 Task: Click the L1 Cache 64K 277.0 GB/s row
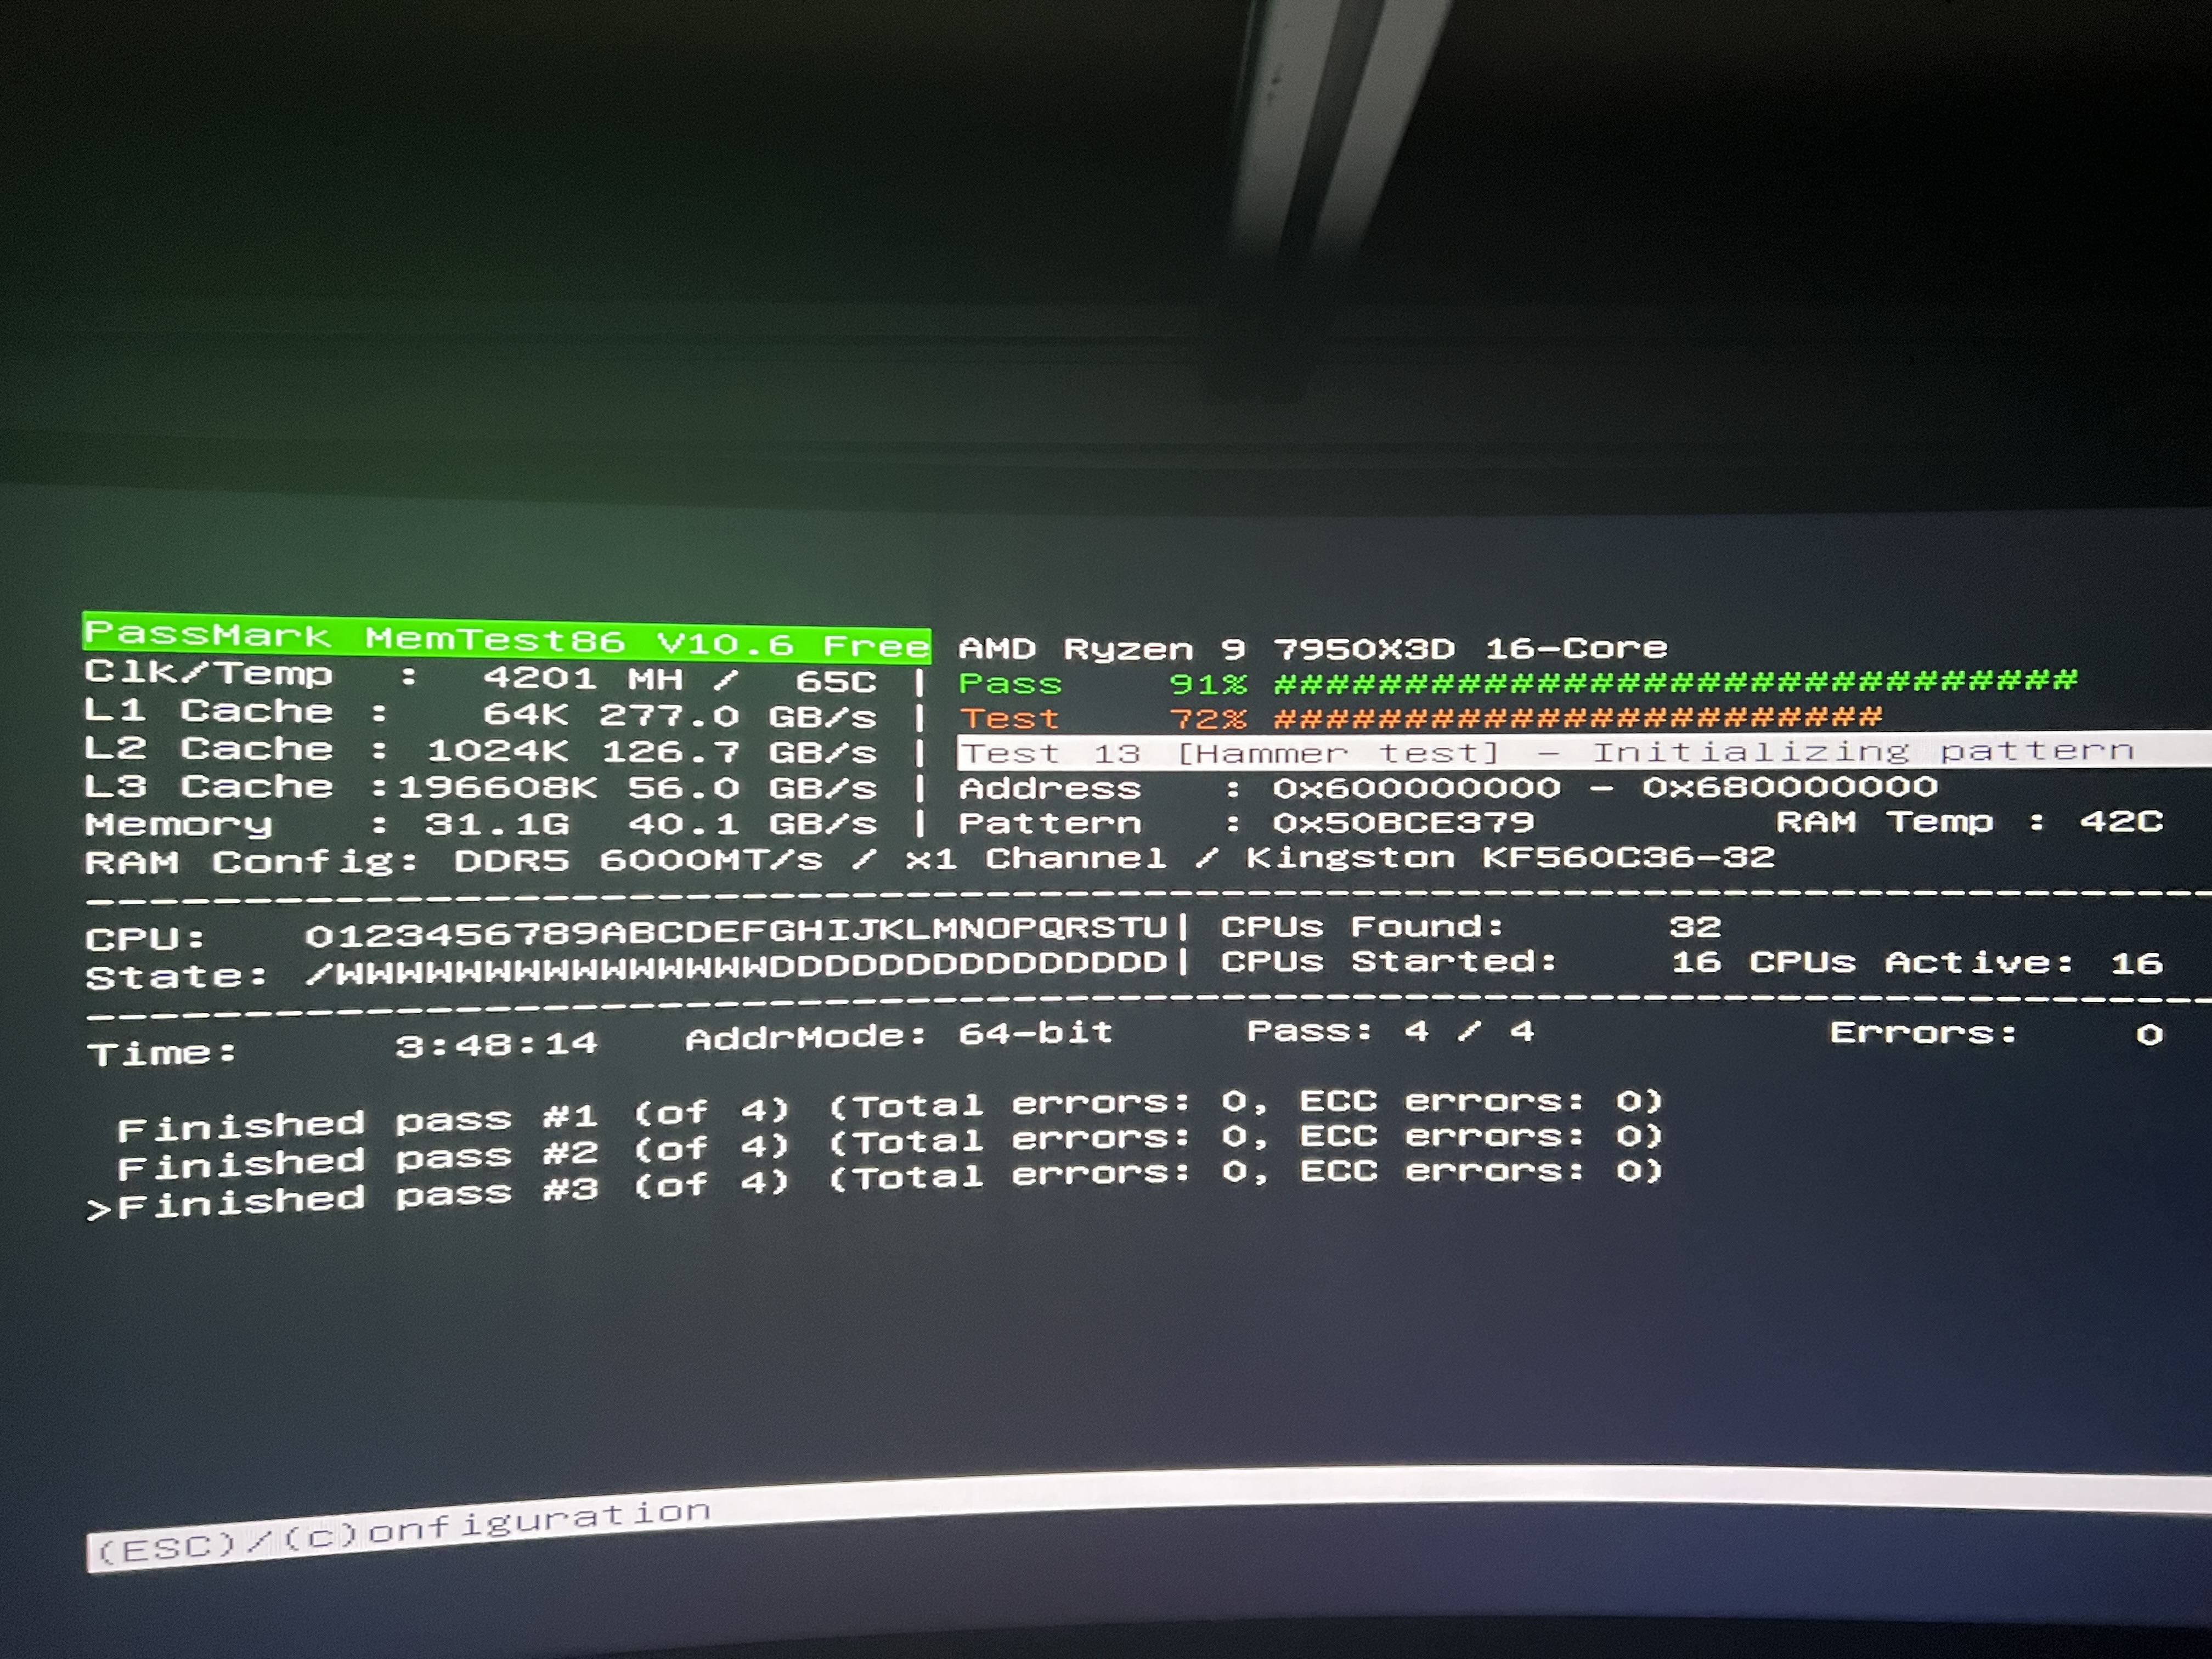point(481,714)
